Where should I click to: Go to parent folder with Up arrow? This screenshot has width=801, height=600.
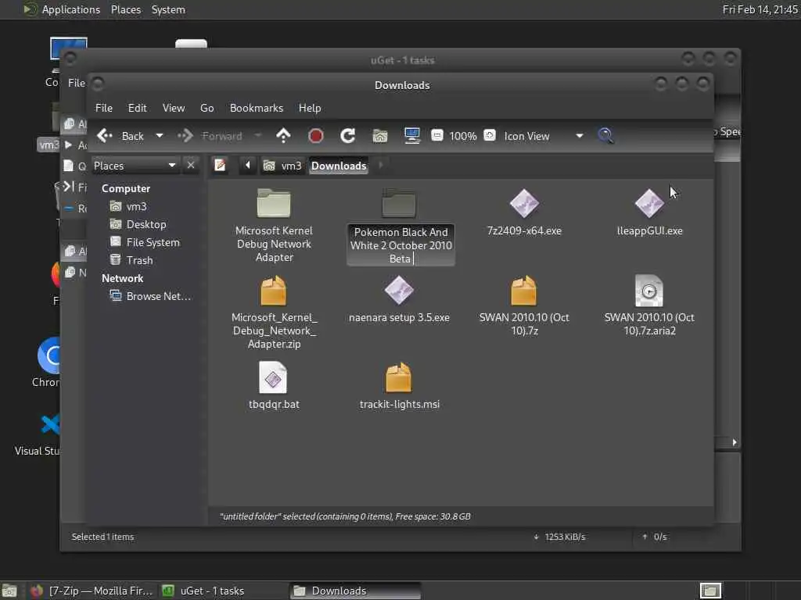pyautogui.click(x=283, y=136)
